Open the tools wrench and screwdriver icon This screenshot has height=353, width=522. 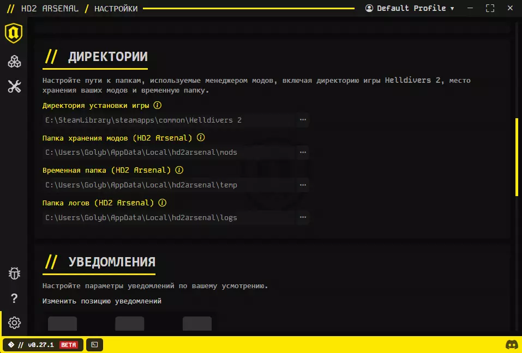click(x=14, y=87)
